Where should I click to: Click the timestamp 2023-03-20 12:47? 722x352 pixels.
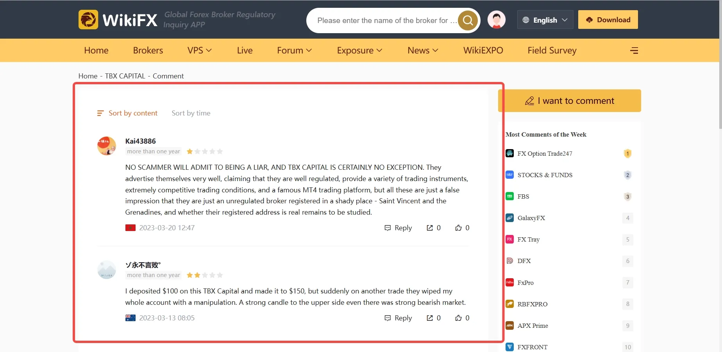(167, 228)
